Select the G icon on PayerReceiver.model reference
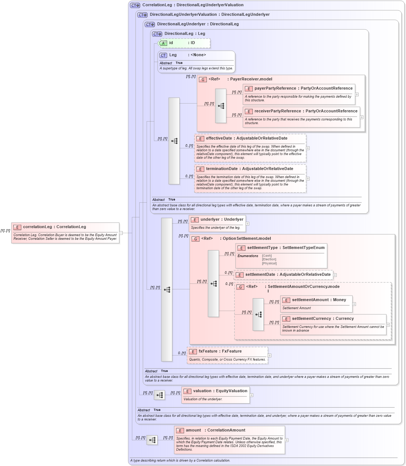 click(x=202, y=79)
